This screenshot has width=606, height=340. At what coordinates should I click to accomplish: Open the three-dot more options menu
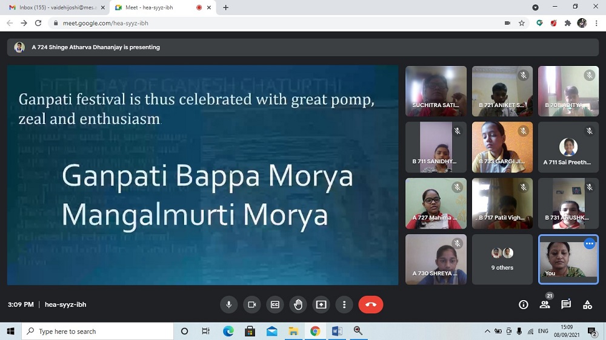(x=344, y=304)
